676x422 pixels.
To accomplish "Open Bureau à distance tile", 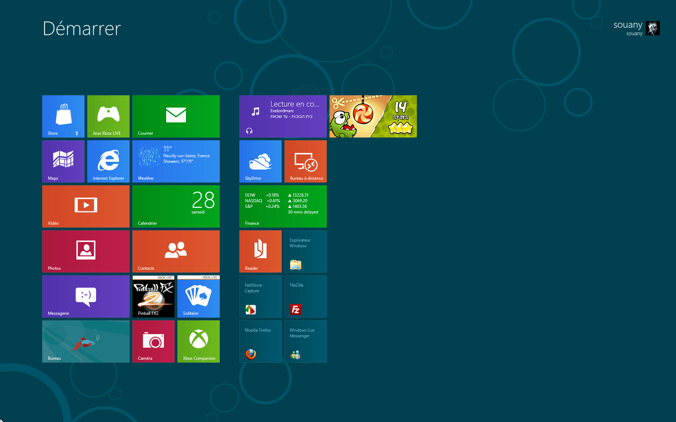I will point(306,161).
